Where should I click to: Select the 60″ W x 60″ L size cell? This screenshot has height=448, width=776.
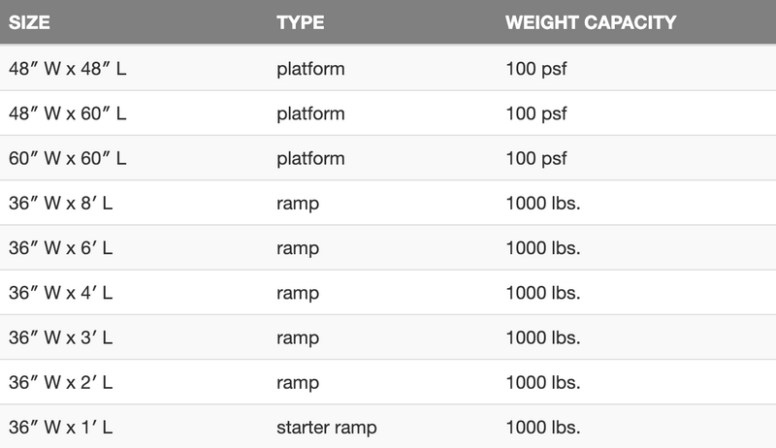tap(68, 158)
